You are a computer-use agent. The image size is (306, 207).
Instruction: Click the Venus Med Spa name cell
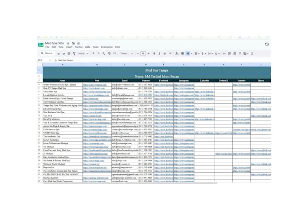pos(63,92)
